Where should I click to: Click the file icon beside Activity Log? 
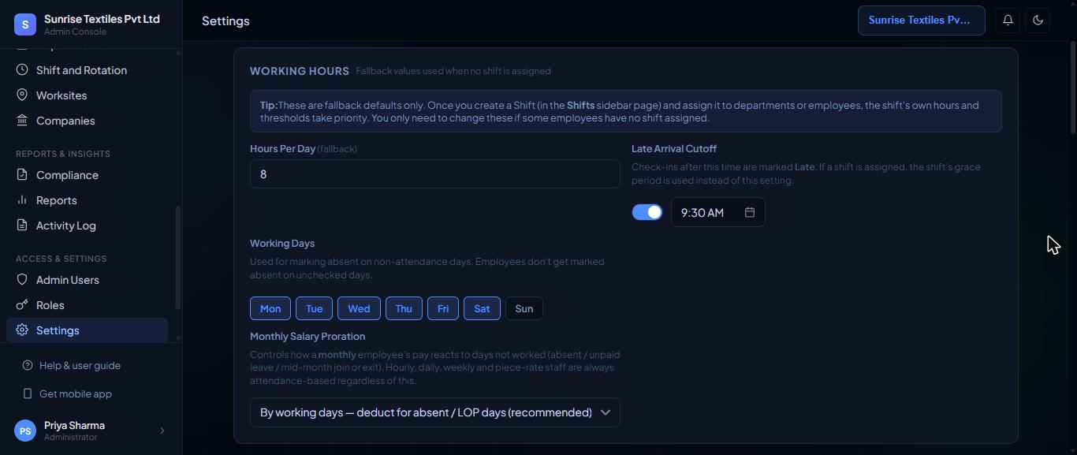22,226
